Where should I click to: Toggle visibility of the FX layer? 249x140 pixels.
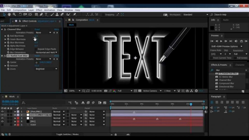[x=2, y=118]
